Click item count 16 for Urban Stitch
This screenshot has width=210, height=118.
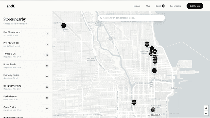47,66
